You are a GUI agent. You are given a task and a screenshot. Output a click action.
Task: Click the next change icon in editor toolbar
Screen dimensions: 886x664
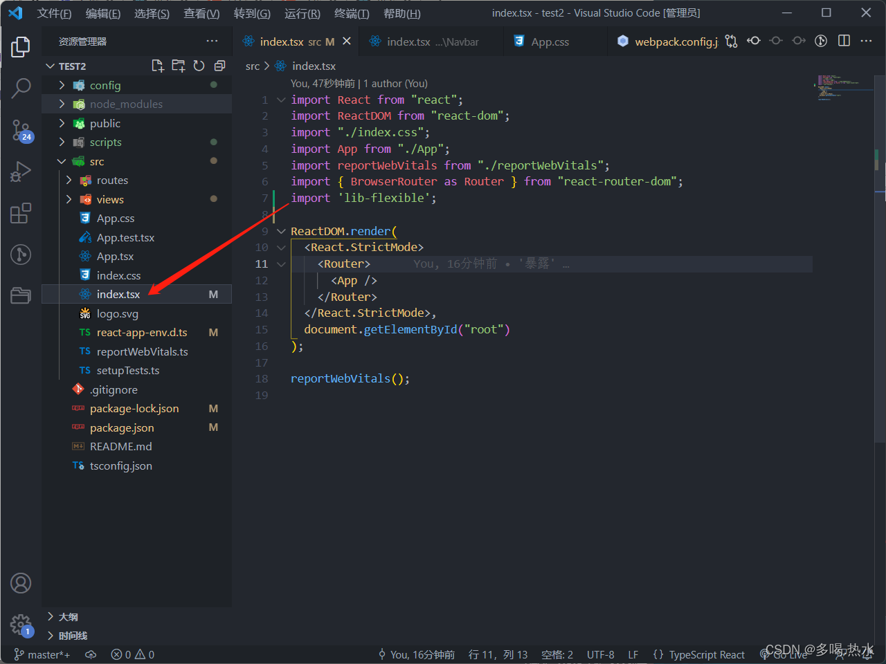[799, 41]
